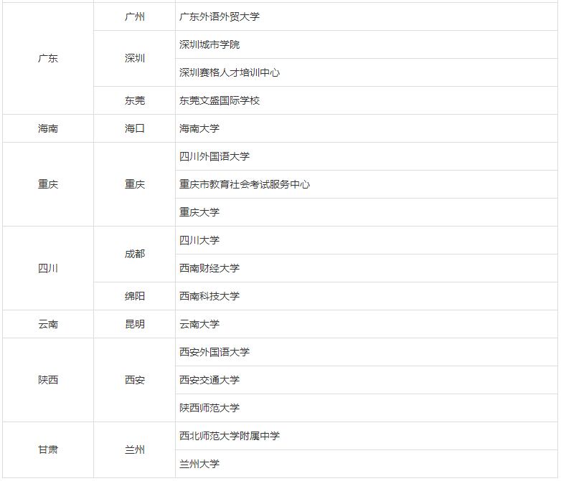Select the 兰州大学 row
This screenshot has height=481, width=561.
tap(367, 464)
